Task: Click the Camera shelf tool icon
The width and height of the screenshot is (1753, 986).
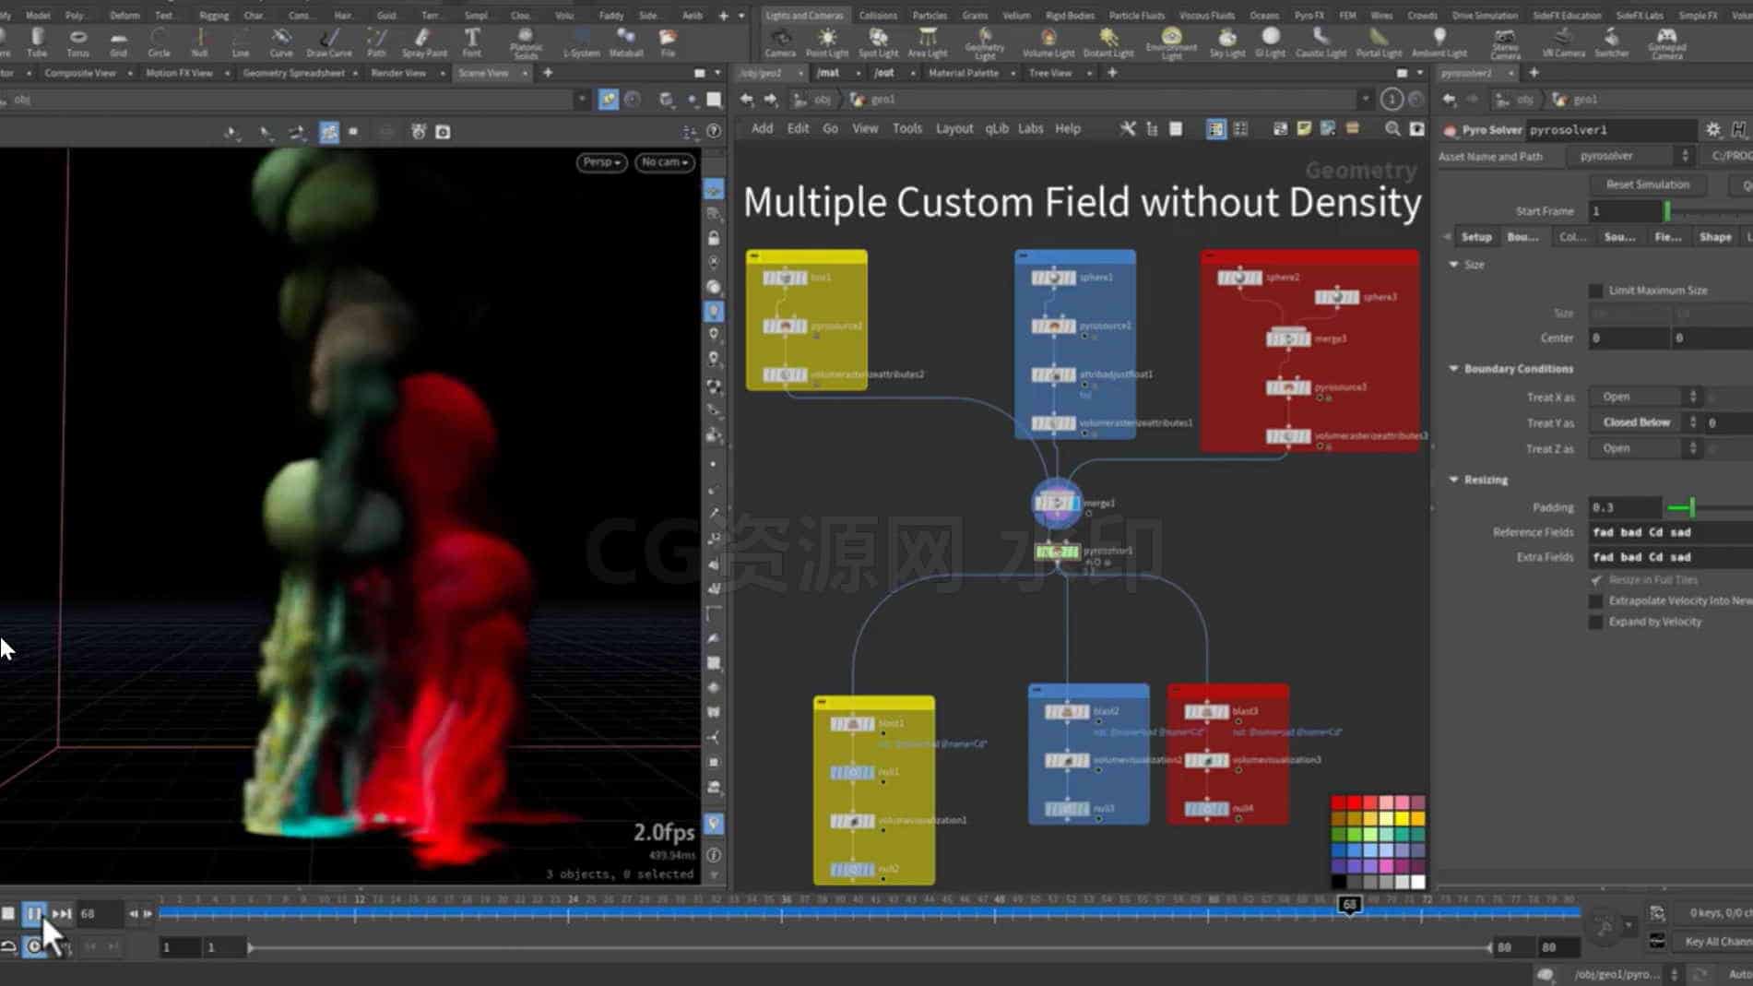Action: [x=780, y=42]
